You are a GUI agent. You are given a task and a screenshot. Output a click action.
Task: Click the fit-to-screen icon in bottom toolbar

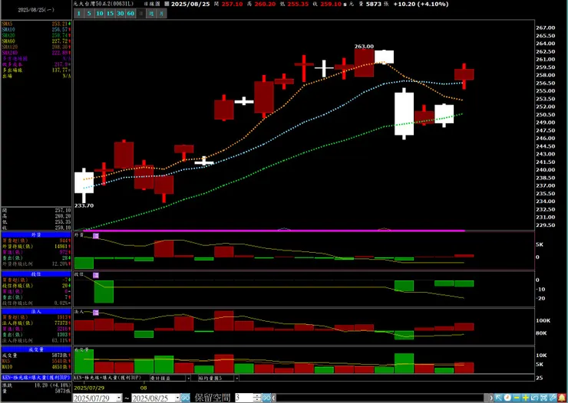[543, 398]
